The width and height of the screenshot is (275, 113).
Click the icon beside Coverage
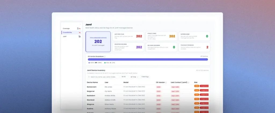pos(79,28)
